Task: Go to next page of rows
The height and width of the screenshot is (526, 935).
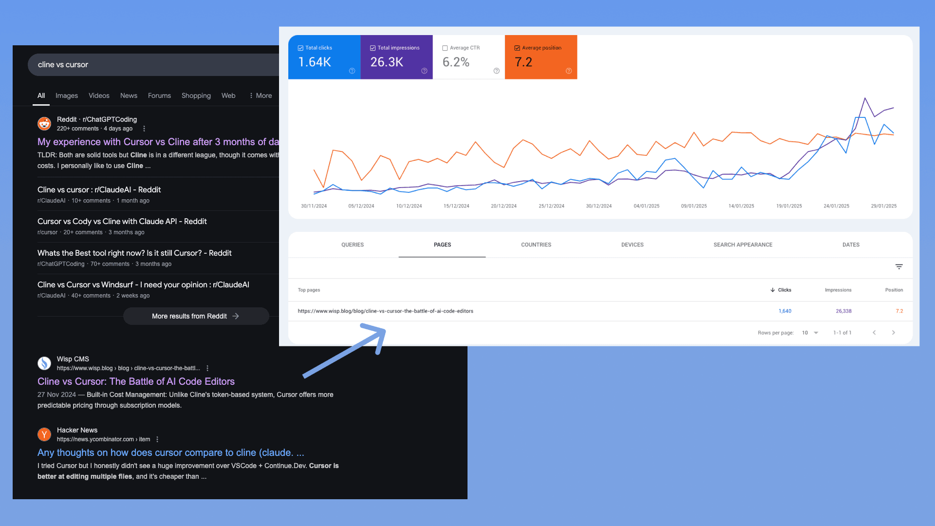Action: point(893,333)
